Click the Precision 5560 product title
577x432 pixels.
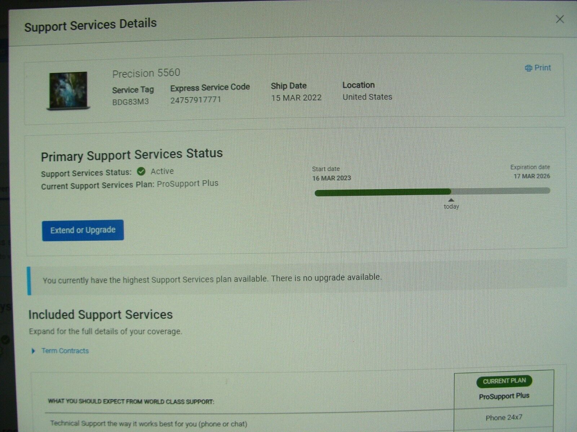point(146,73)
